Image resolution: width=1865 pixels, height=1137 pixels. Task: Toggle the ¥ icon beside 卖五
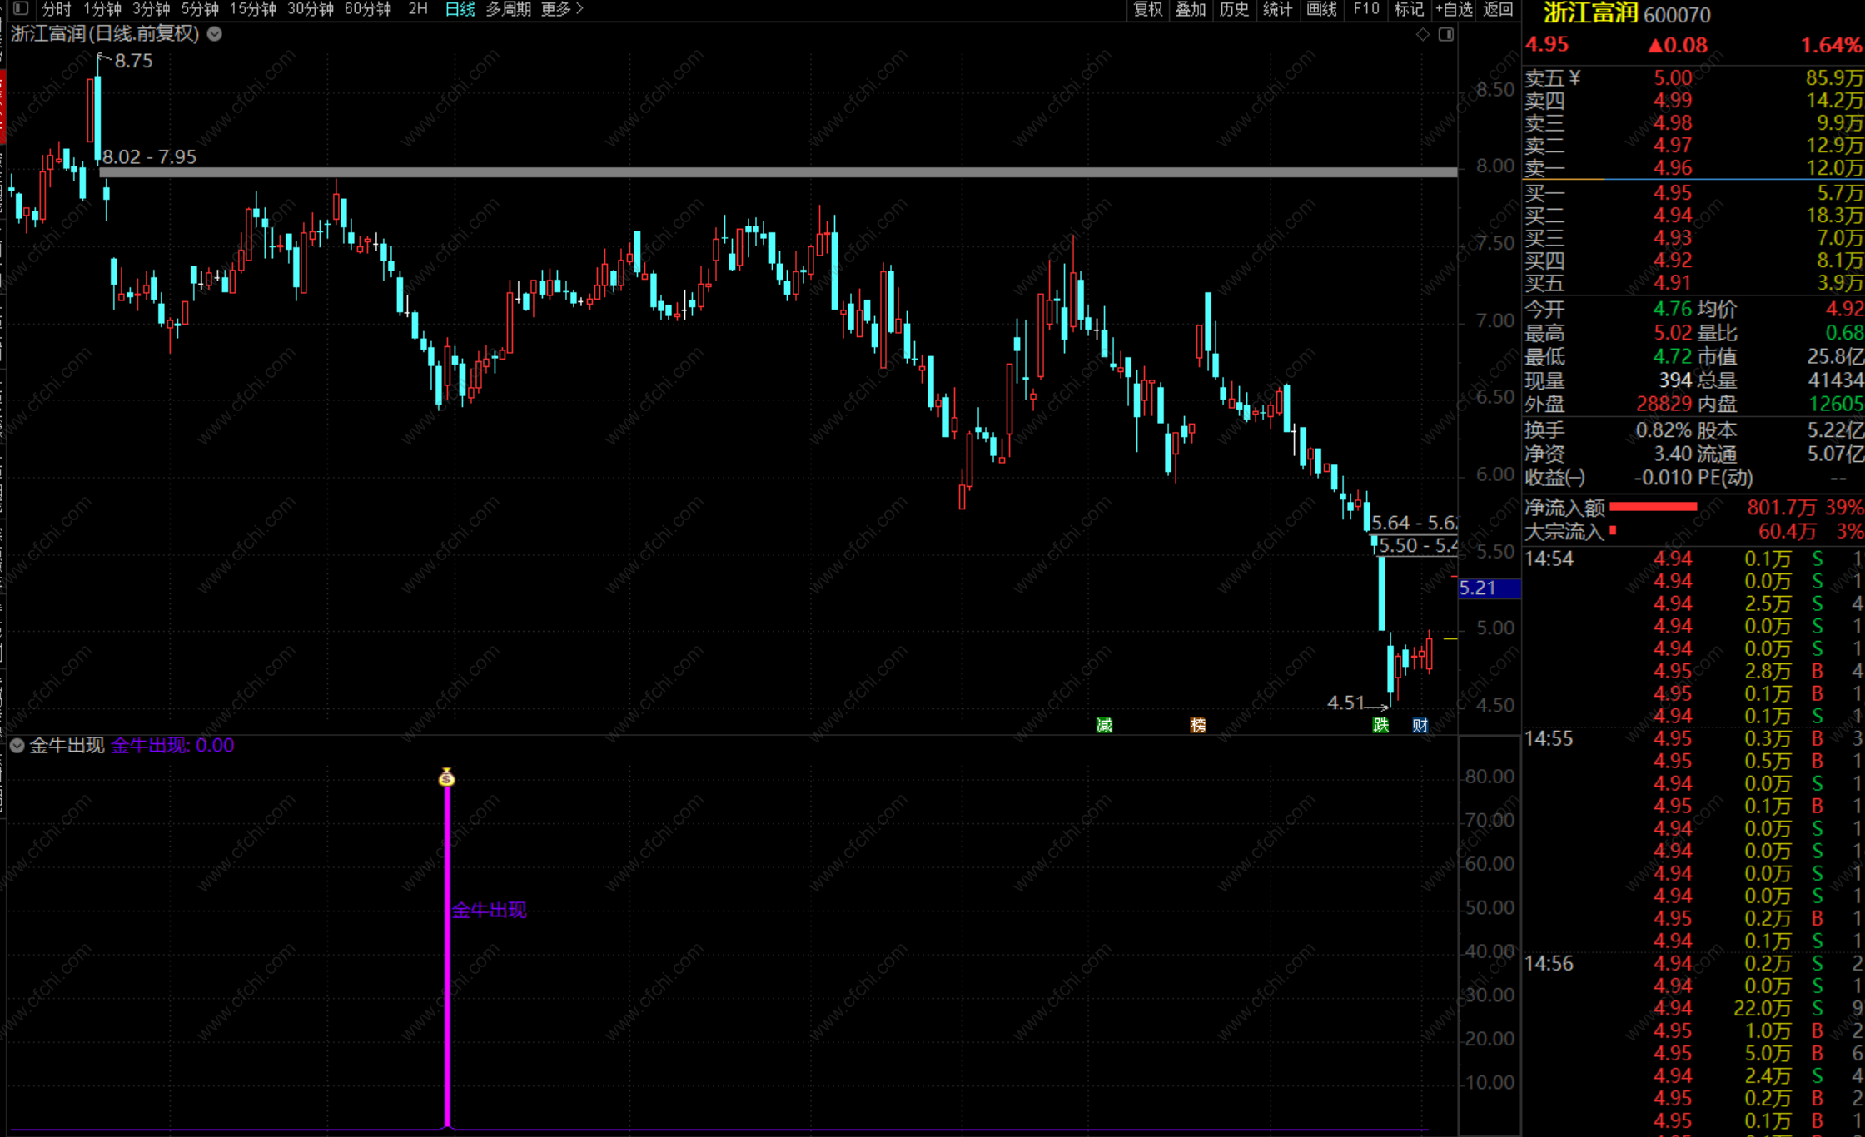[x=1574, y=77]
